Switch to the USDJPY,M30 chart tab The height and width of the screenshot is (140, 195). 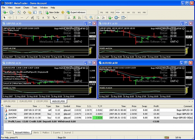point(42,101)
